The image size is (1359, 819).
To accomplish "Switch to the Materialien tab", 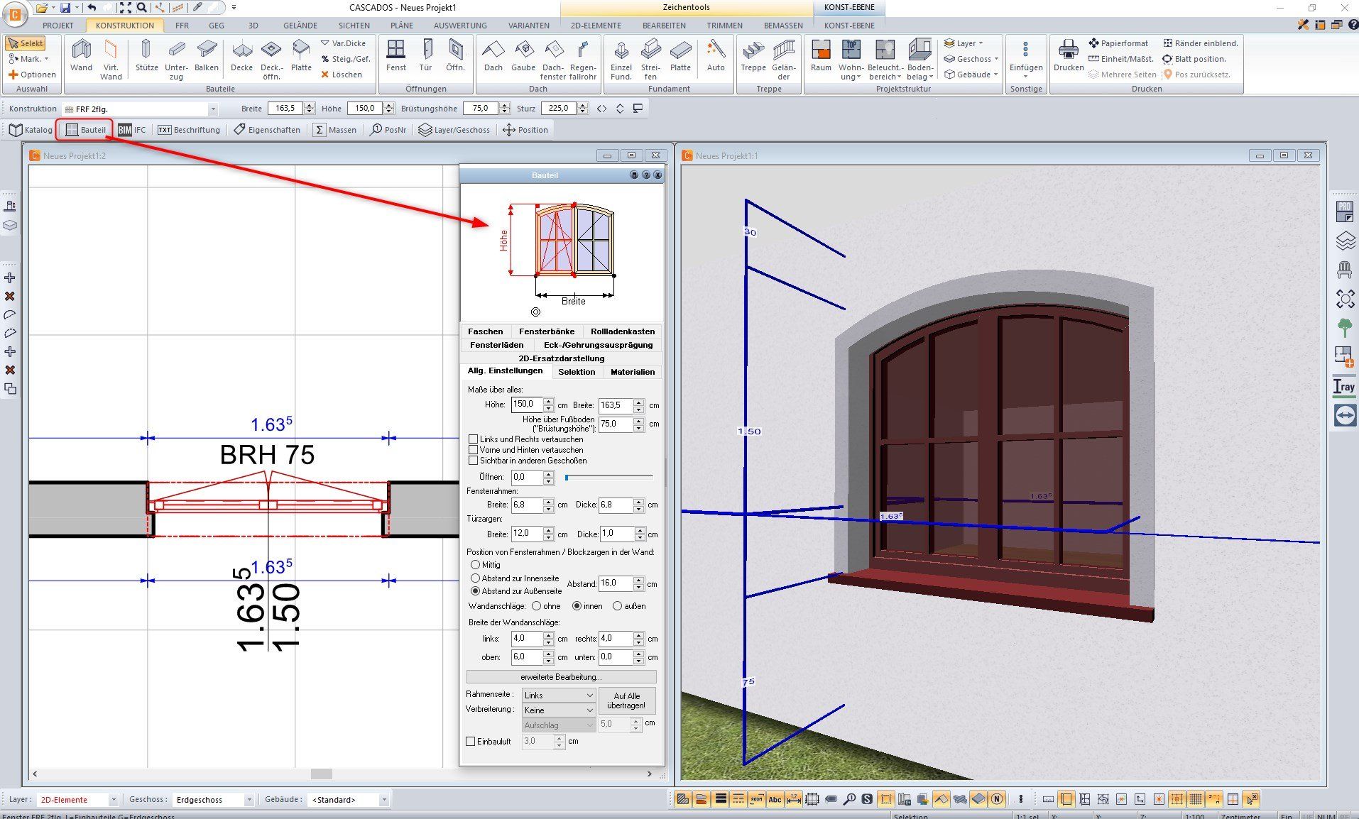I will coord(632,372).
